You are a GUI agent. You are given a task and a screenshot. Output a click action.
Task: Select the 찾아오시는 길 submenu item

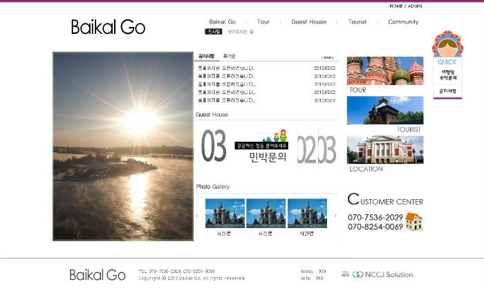coord(241,32)
